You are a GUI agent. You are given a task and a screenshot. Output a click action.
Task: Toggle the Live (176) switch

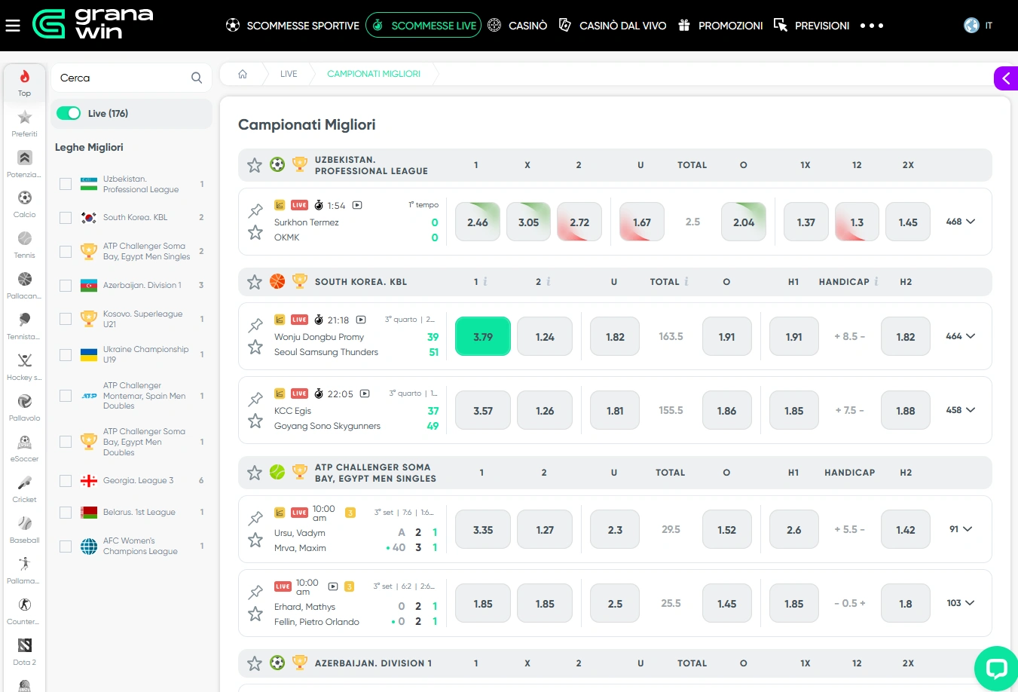point(69,114)
